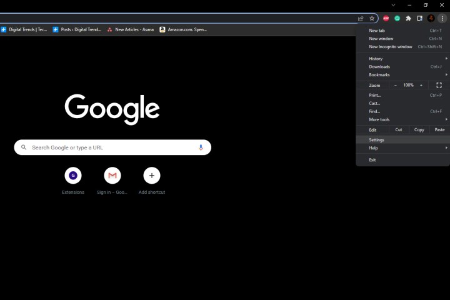Viewport: 450px width, 300px height.
Task: Choose New Incognito window
Action: tap(403, 46)
